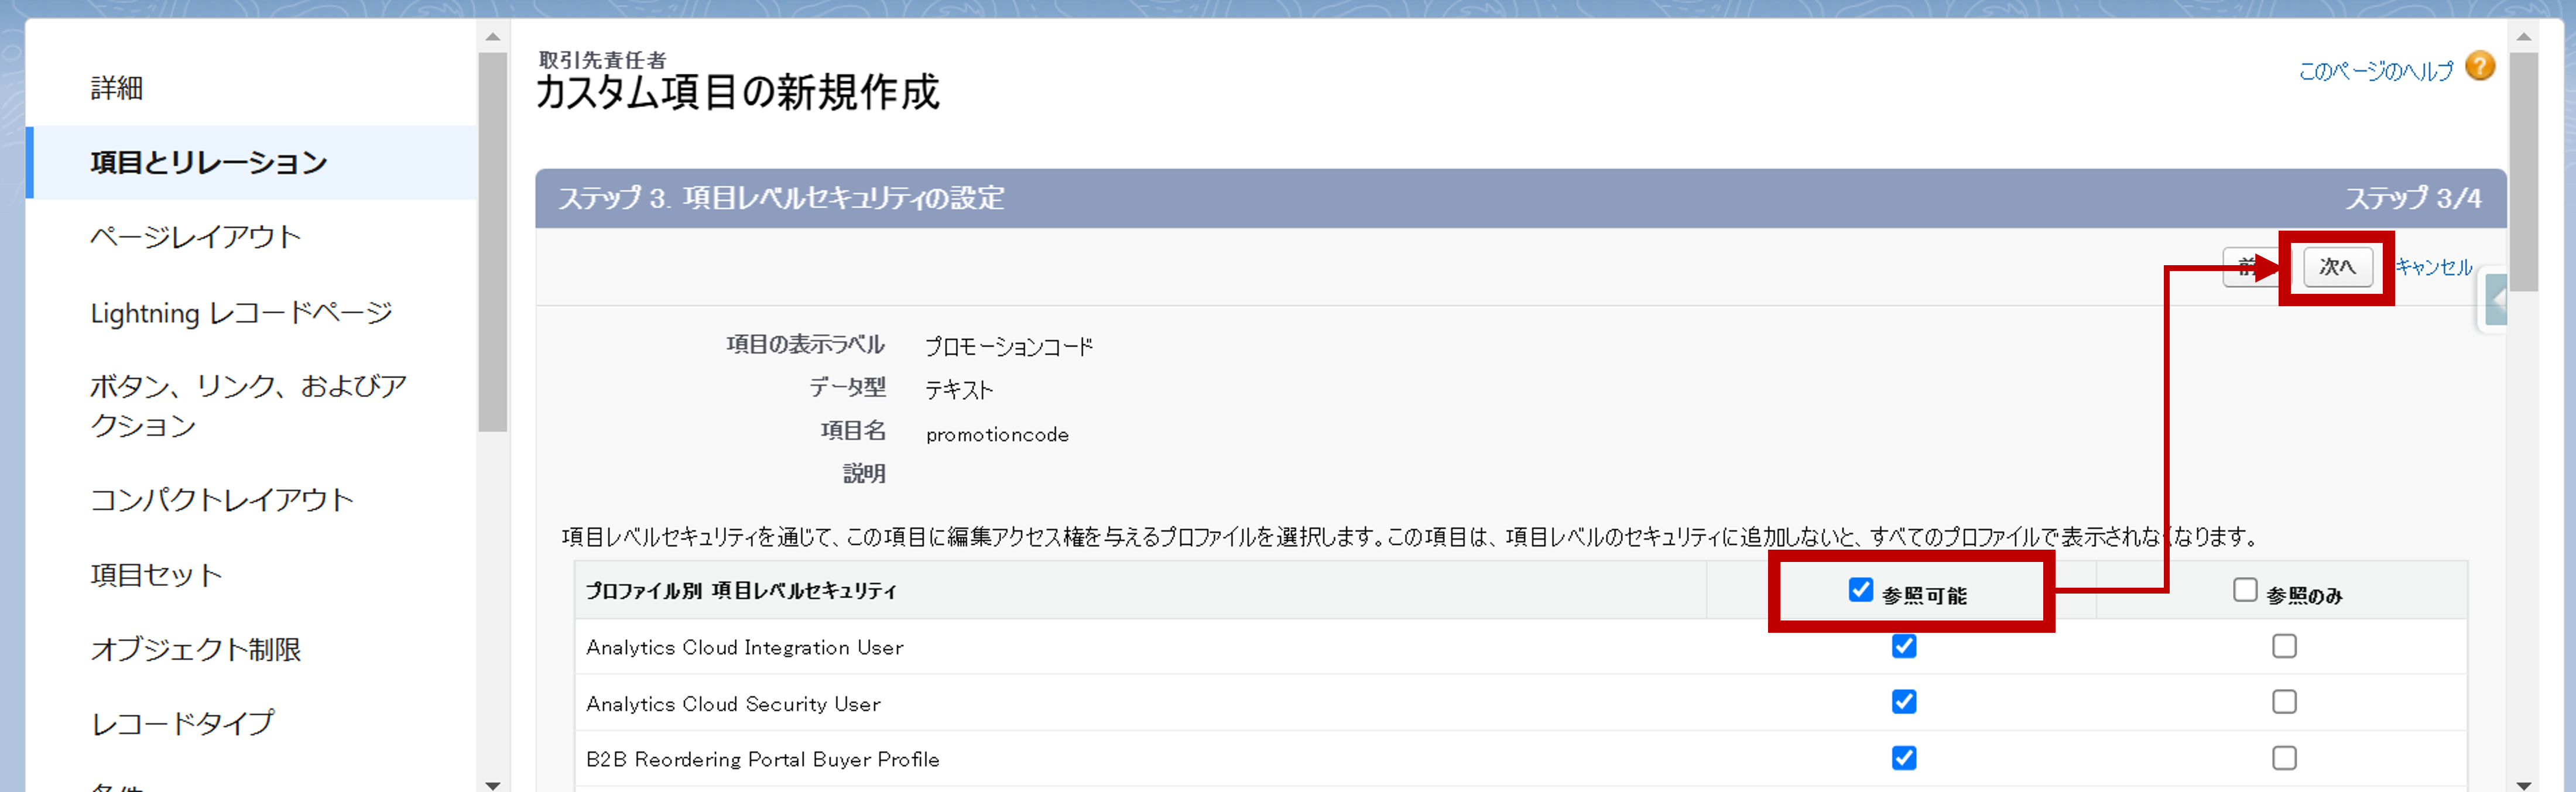Viewport: 2576px width, 792px height.
Task: Check 参照のみ for B2B Reordering Portal Buyer Profile
Action: pyautogui.click(x=2284, y=758)
